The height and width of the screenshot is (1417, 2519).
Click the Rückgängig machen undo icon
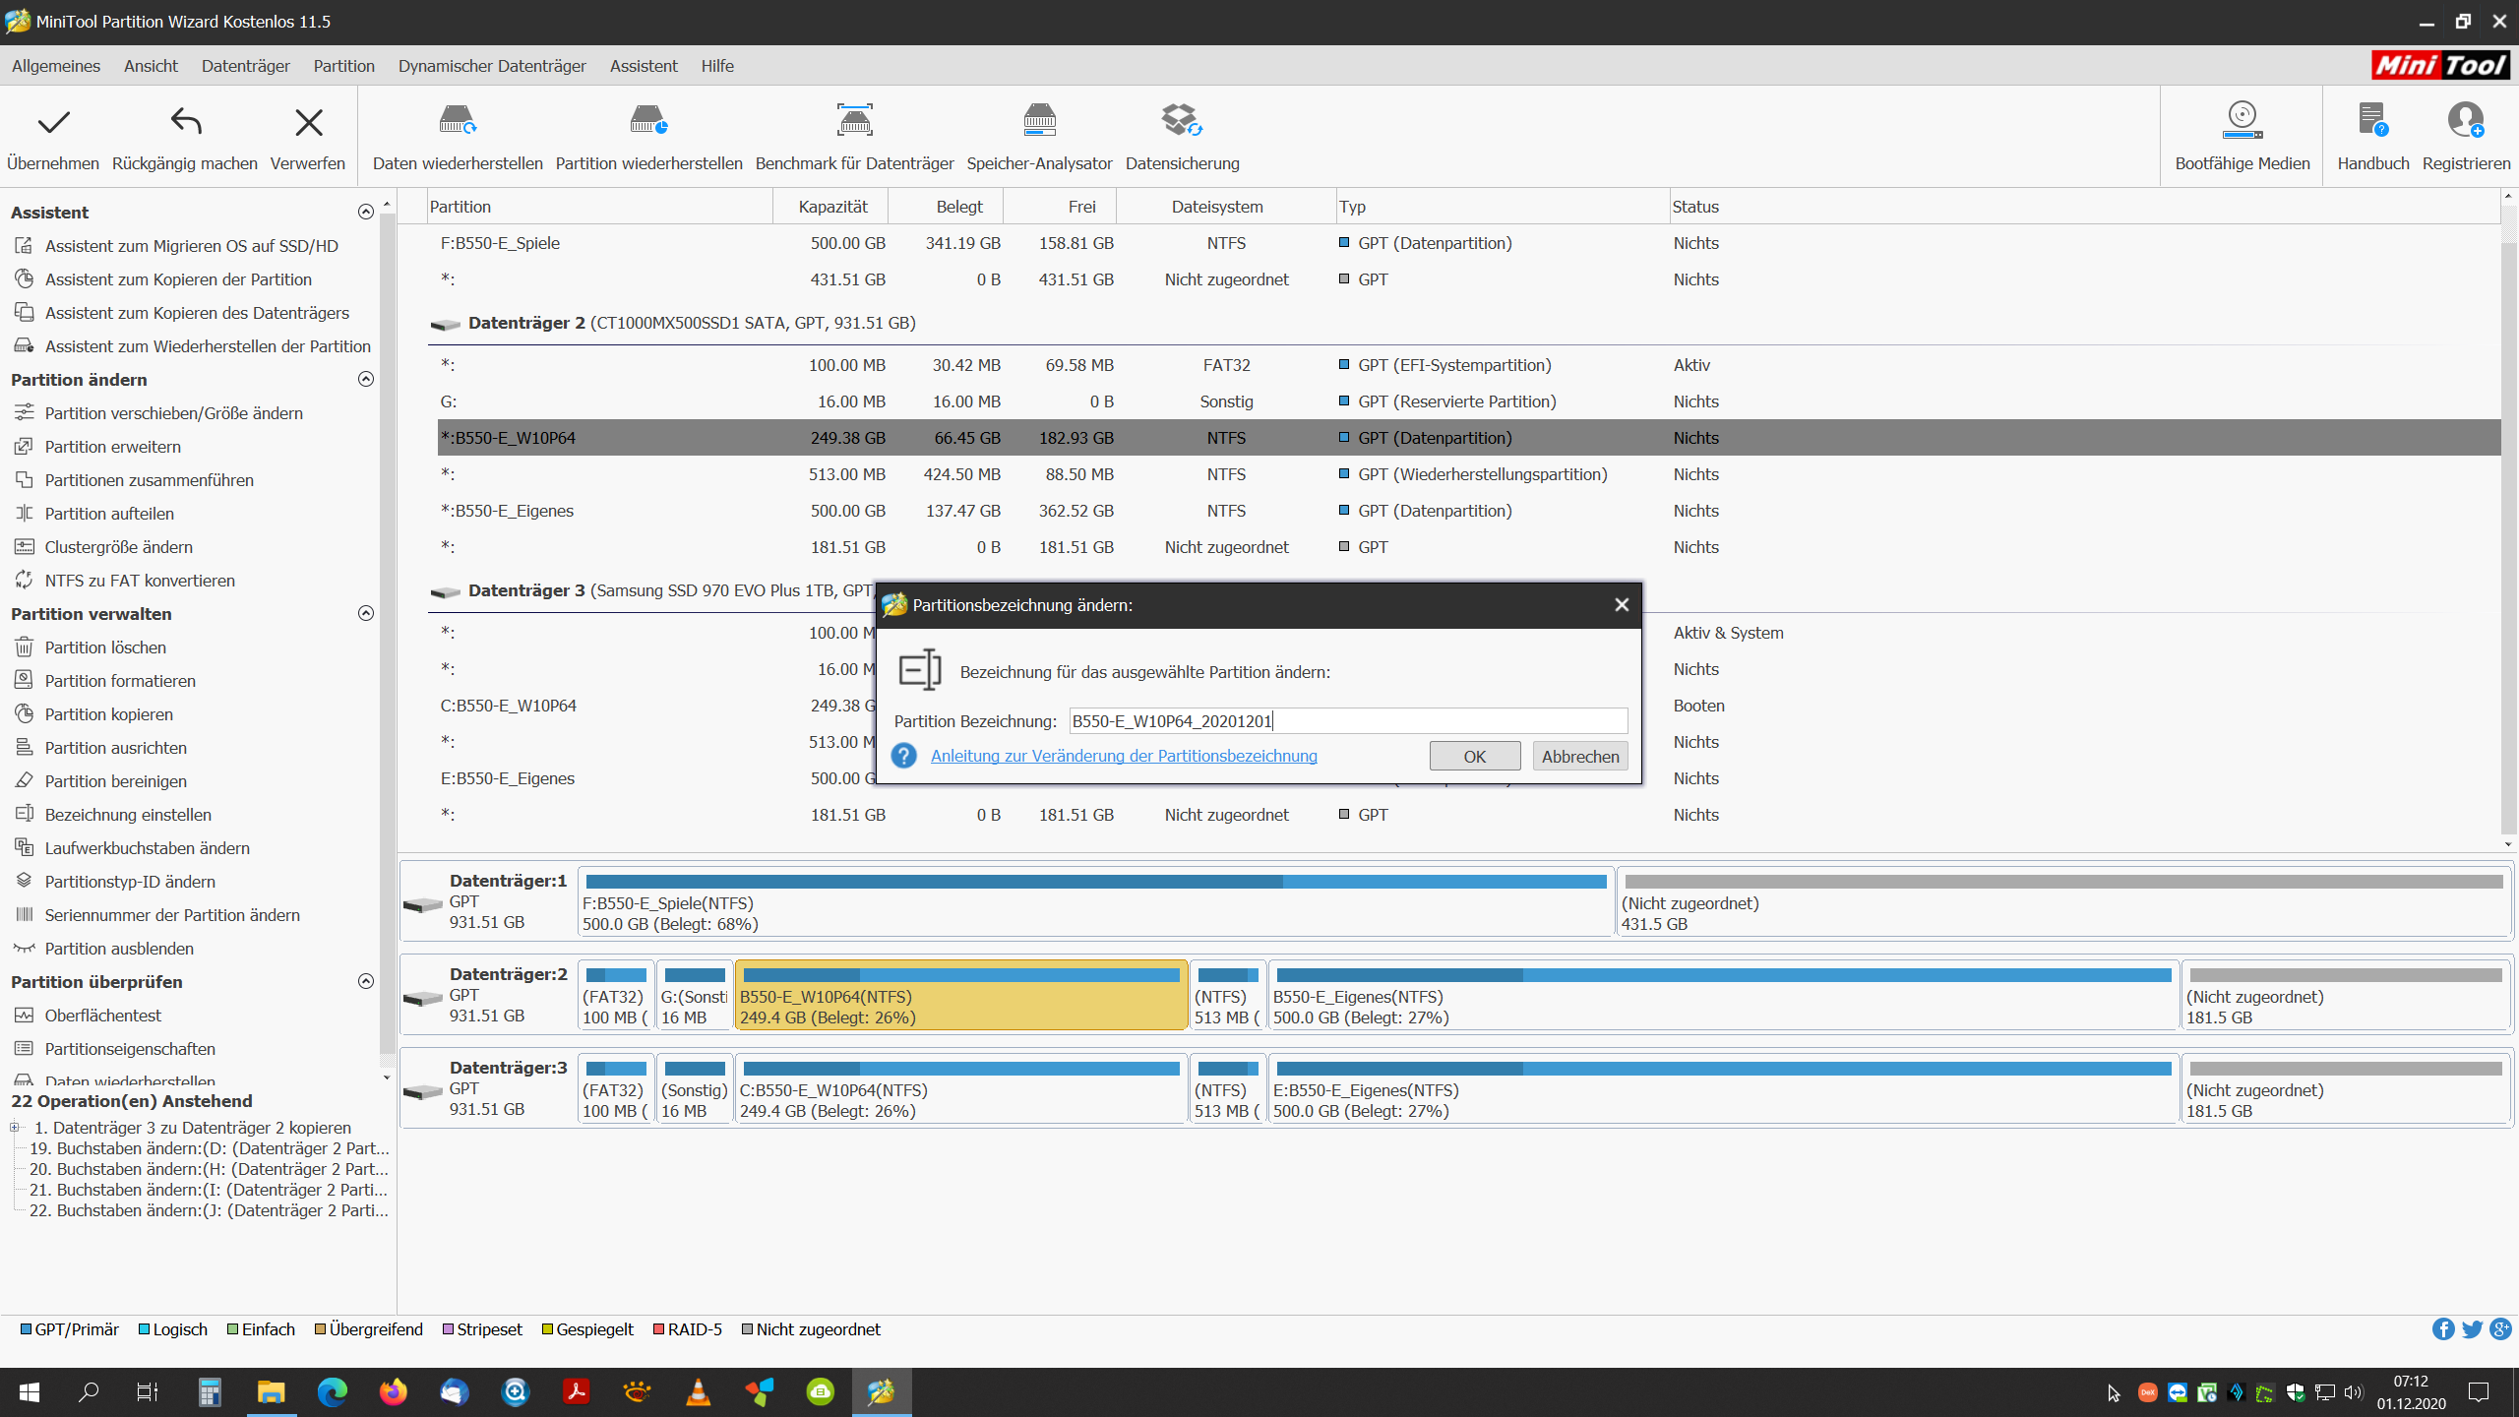coord(185,123)
